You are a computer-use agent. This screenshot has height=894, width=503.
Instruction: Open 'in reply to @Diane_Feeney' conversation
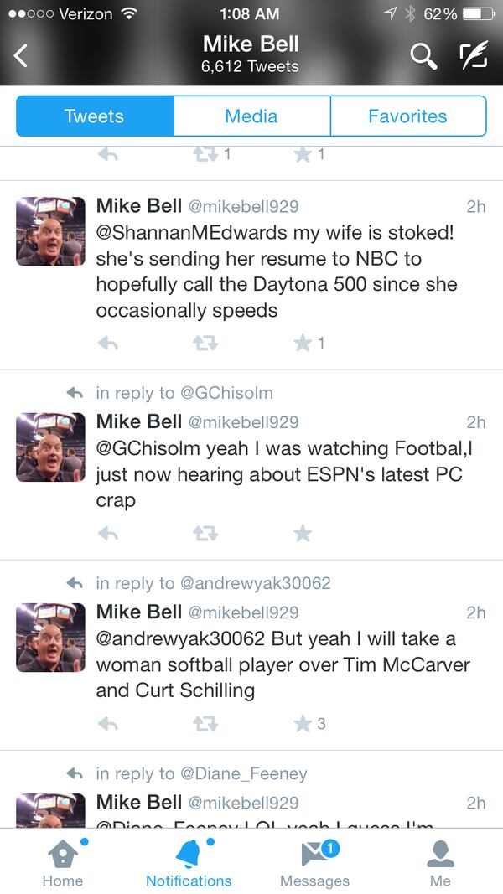(x=201, y=773)
